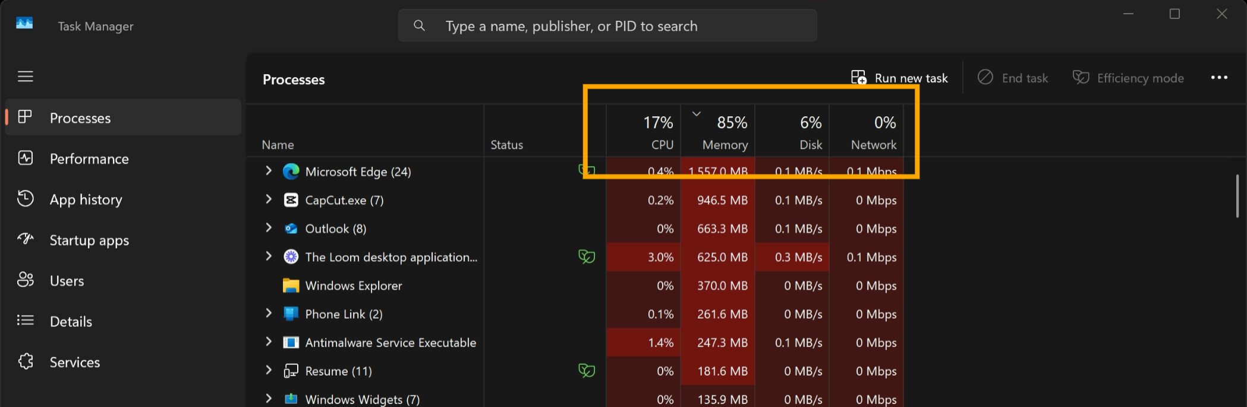Click the Details list icon
The image size is (1247, 407).
(x=26, y=320)
